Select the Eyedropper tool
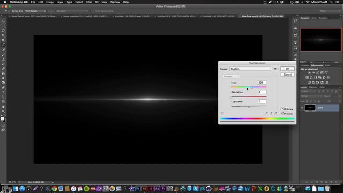 coord(3,44)
